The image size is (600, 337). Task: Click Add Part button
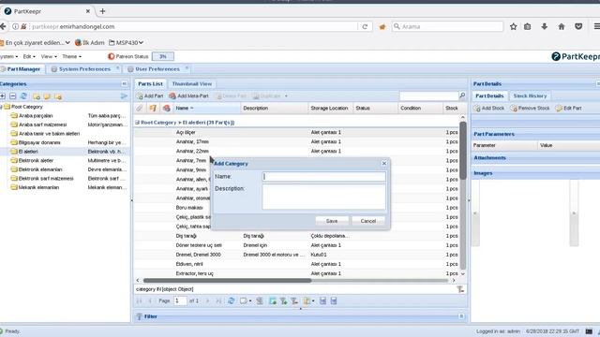pyautogui.click(x=150, y=95)
